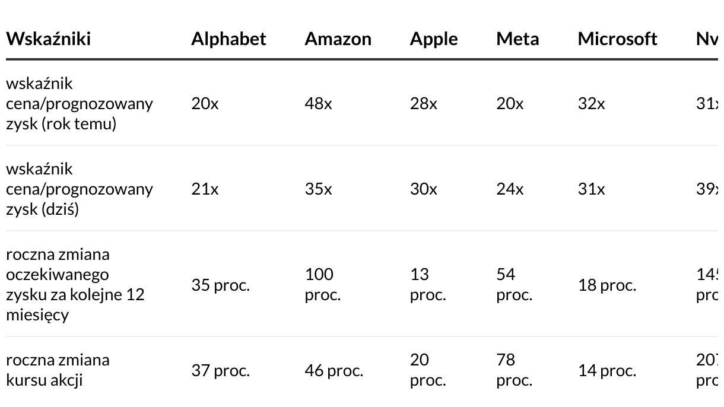Viewport: 724px width, 407px height.
Task: Click the 'roczna zmiana kursu akcji' row label
Action: 58,370
